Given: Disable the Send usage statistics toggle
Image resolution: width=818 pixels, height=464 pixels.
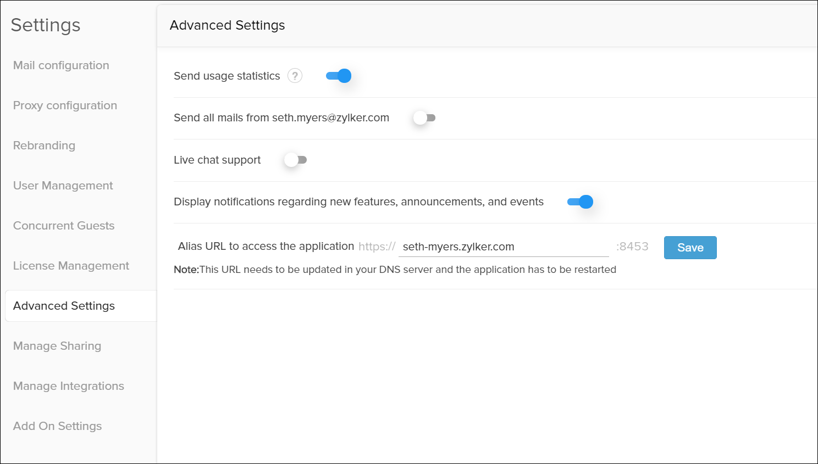Looking at the screenshot, I should (339, 76).
